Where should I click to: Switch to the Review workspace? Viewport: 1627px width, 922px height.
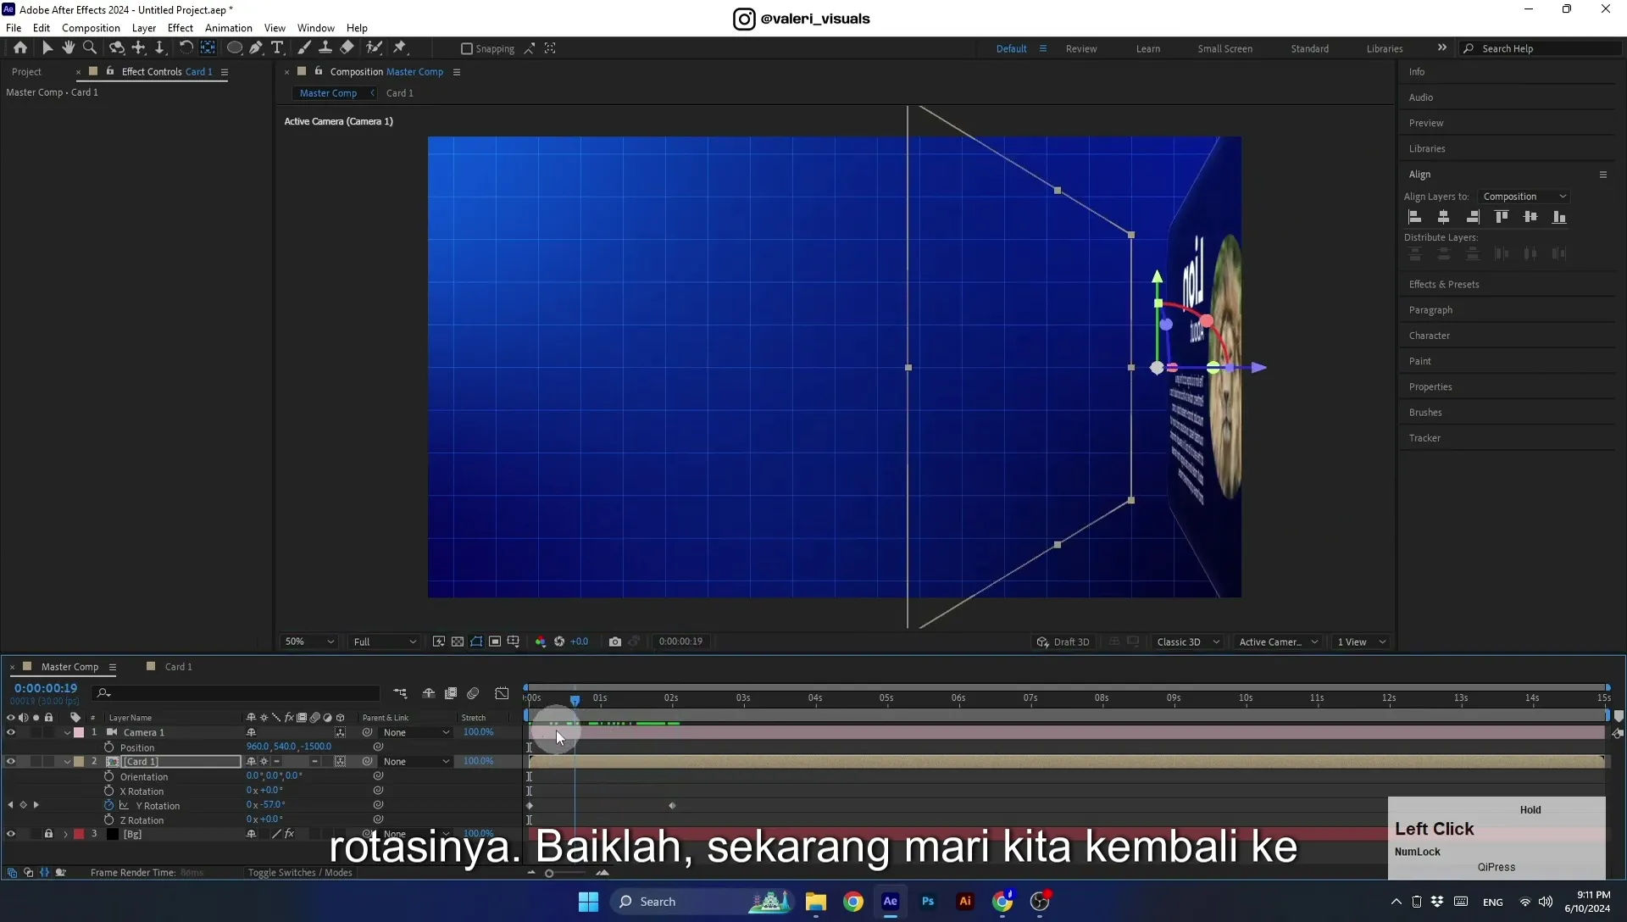1080,49
